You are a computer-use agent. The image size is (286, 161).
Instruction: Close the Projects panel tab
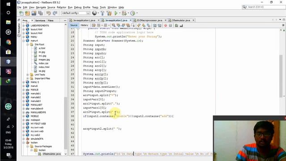[x=32, y=21]
